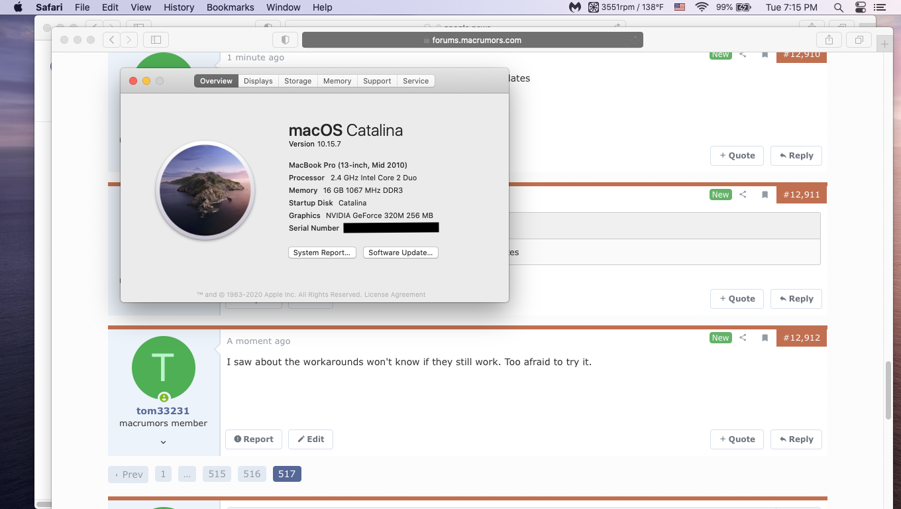
Task: Report post #12,912
Action: [254, 439]
